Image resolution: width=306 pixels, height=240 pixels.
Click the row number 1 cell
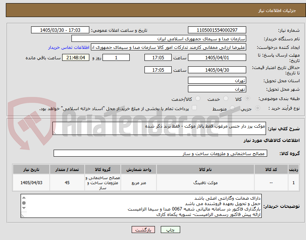tap(294, 183)
